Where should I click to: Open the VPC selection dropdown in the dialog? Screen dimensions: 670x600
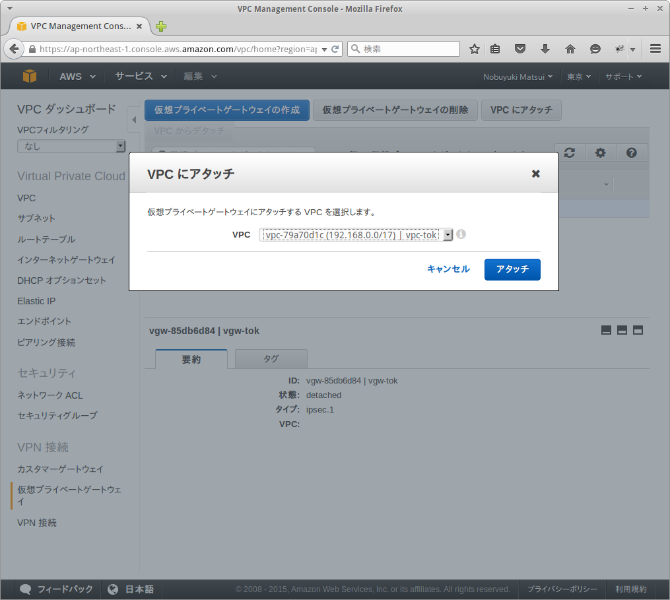point(447,234)
